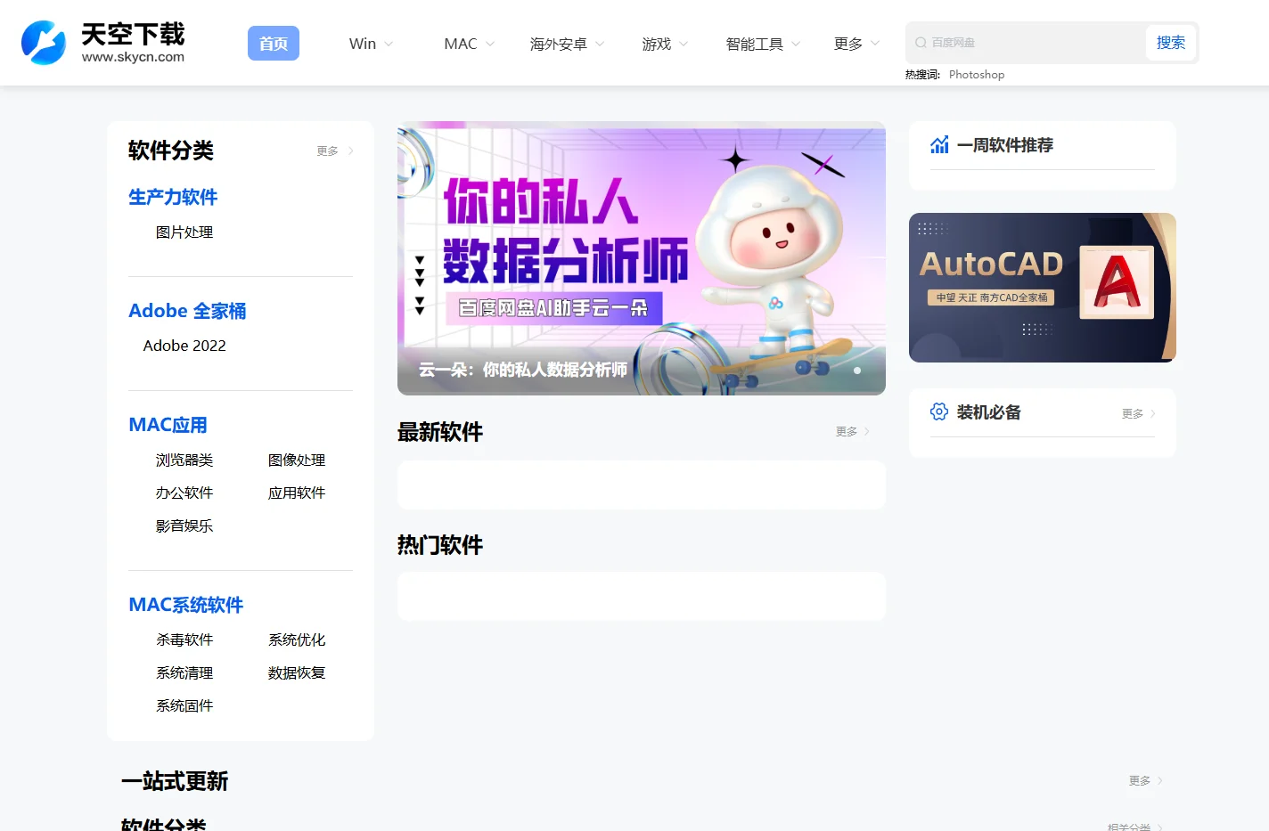Screen dimensions: 1269x831
Task: Click the search magnifier icon
Action: coord(921,43)
